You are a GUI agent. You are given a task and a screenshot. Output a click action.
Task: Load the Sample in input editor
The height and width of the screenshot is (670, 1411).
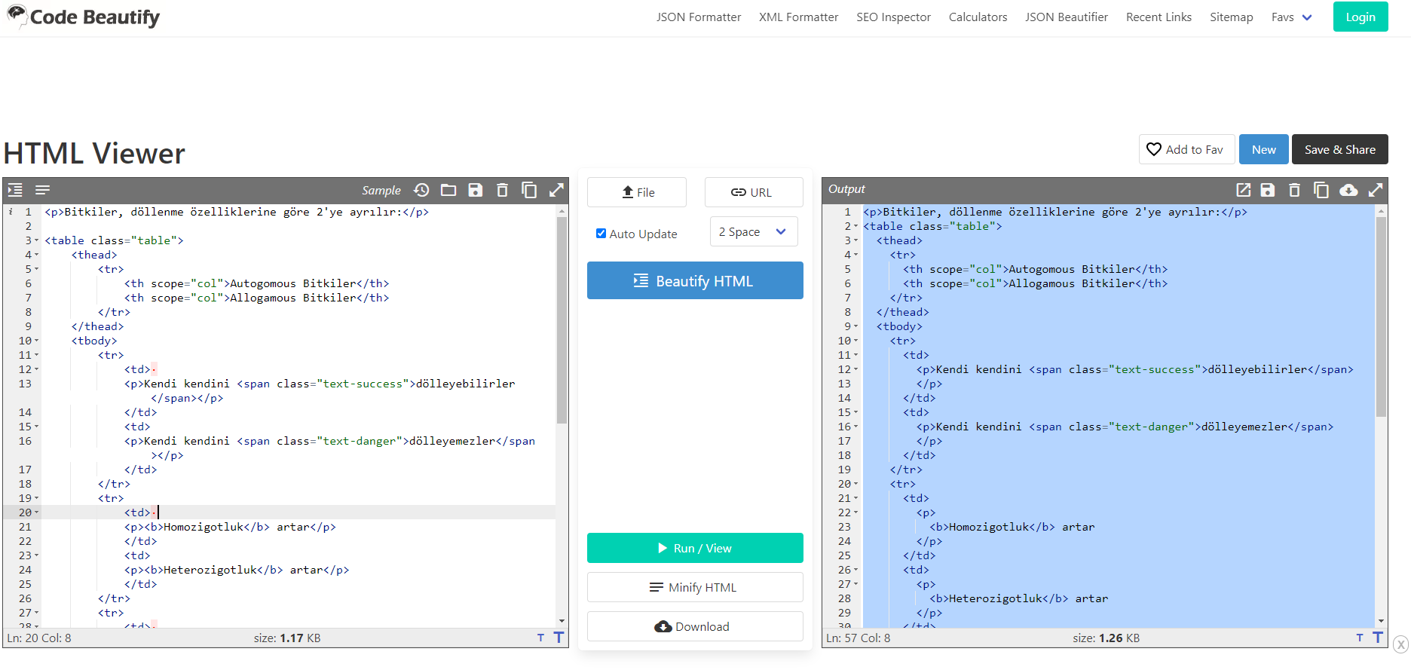tap(381, 191)
